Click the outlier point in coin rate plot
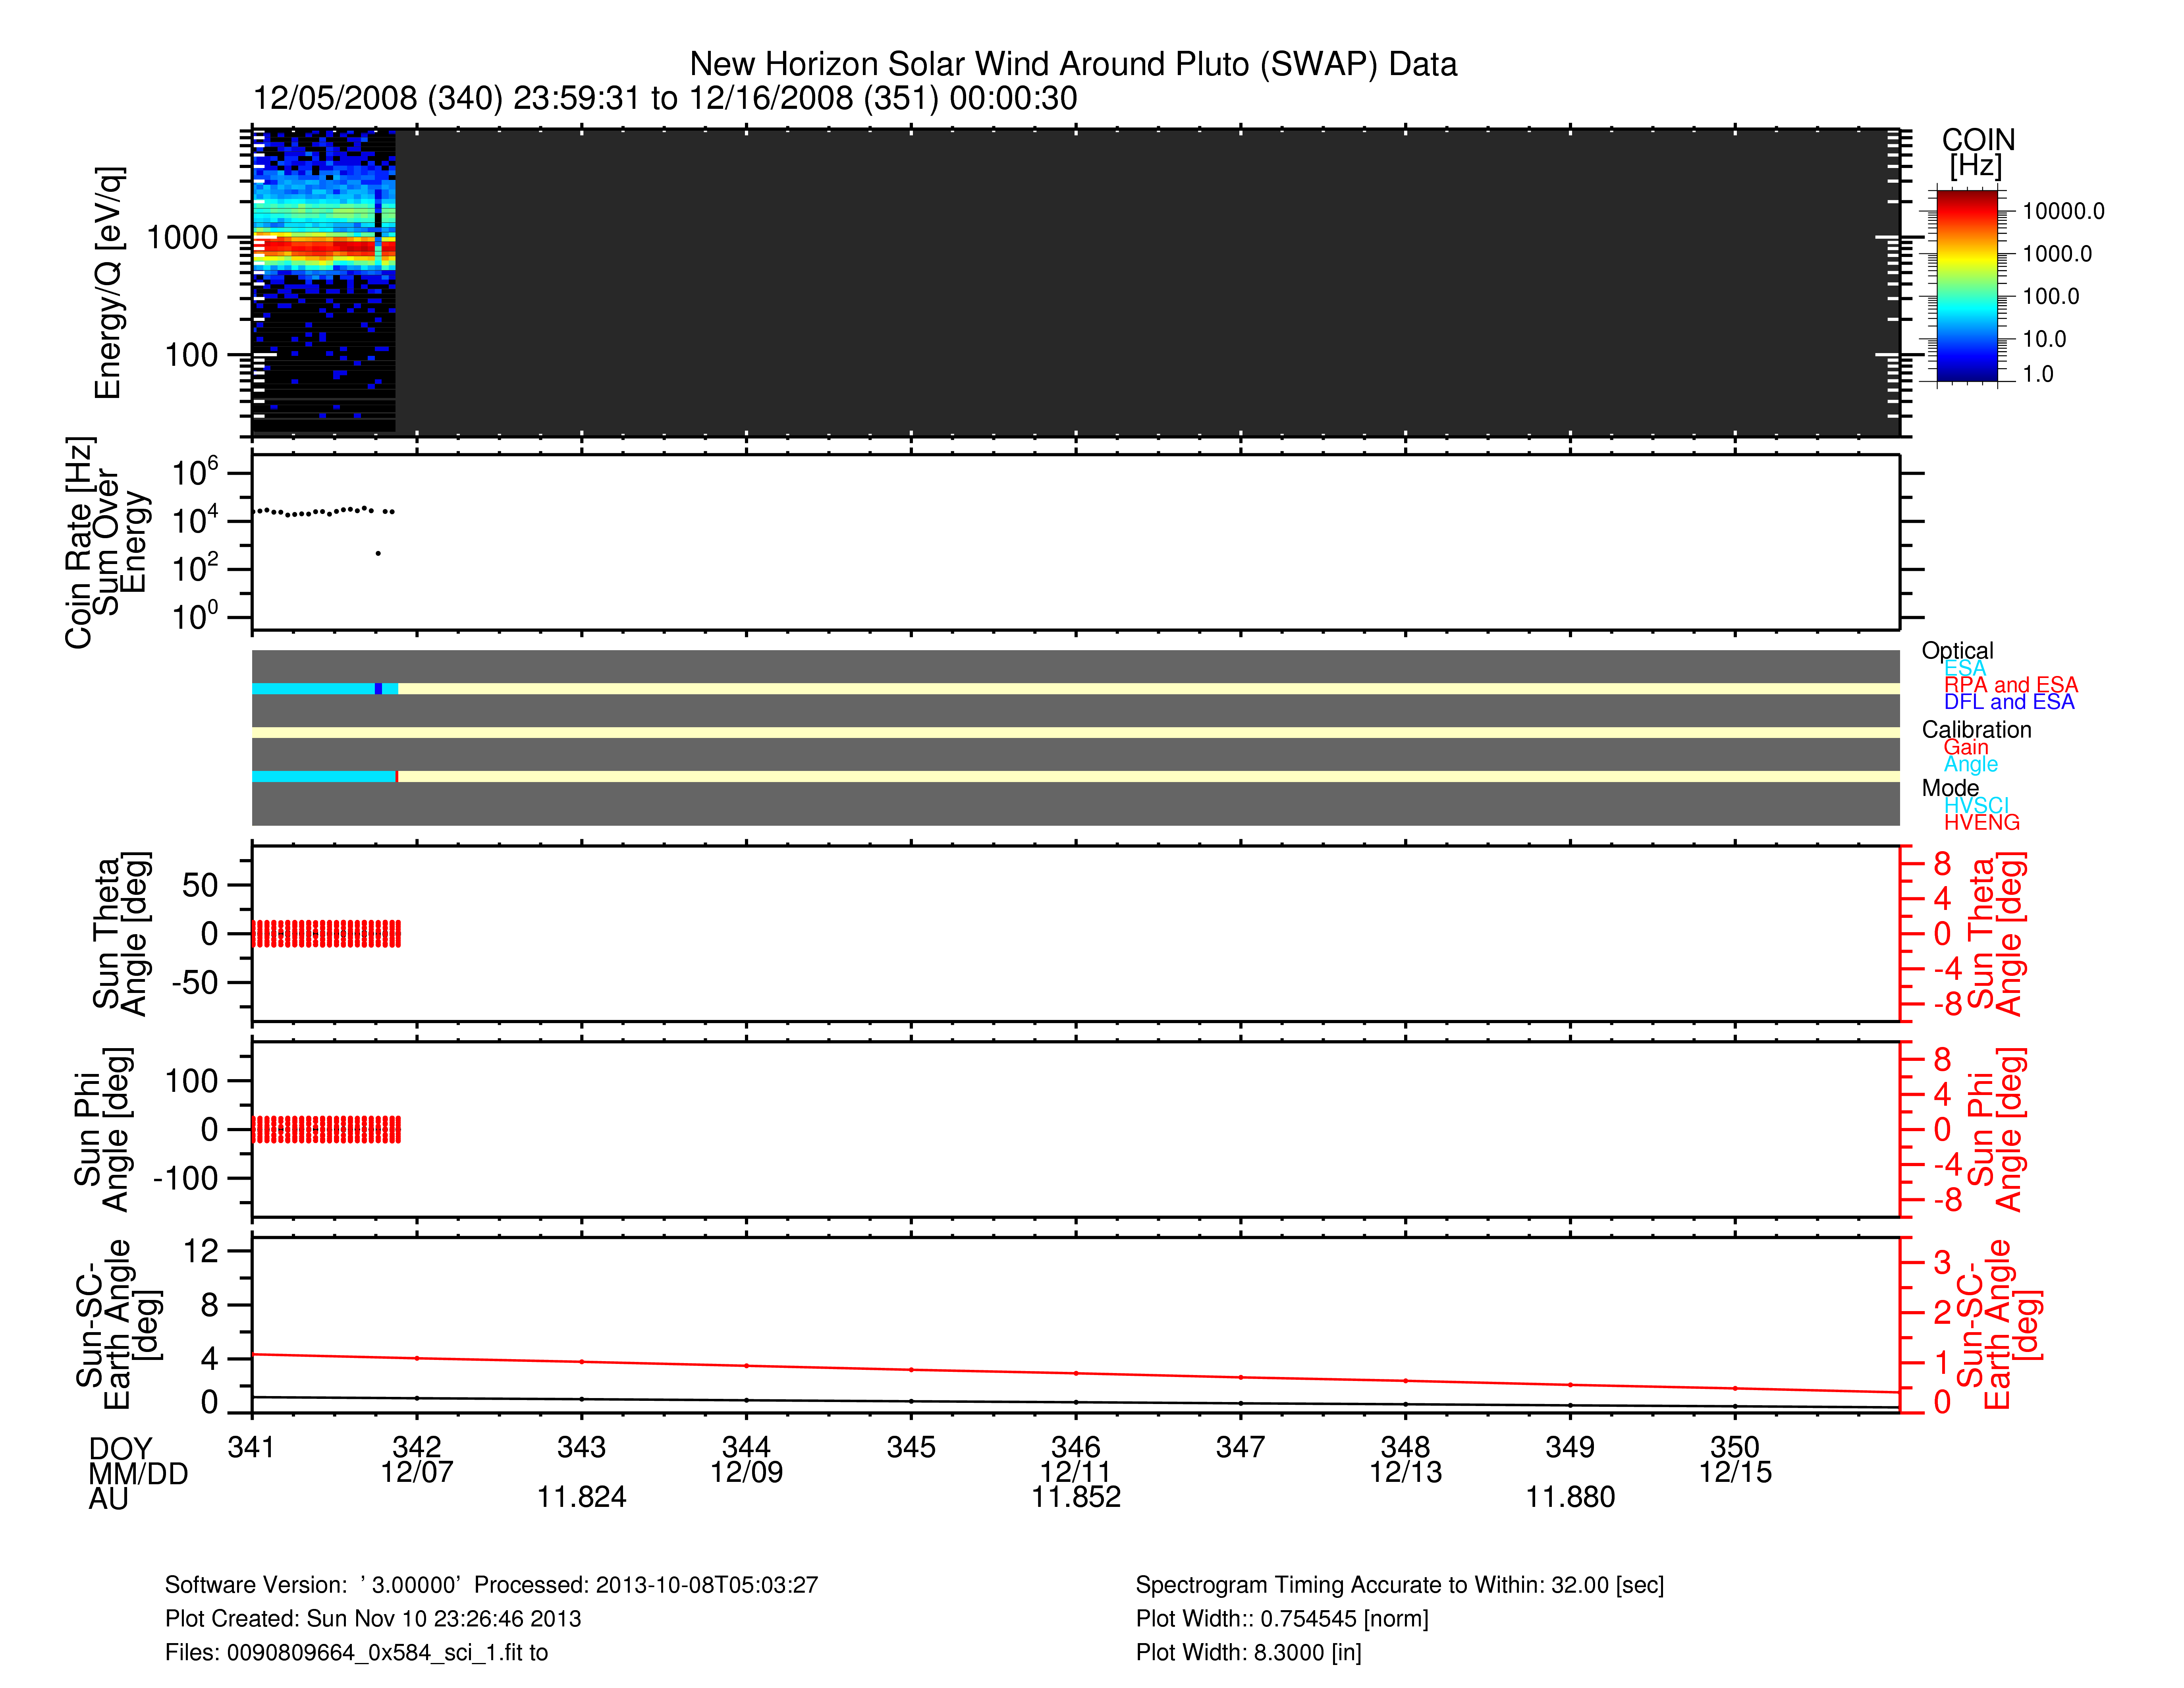Image resolution: width=2184 pixels, height=1688 pixels. pos(378,553)
